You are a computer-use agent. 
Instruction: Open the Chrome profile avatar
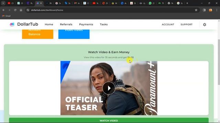[210, 10]
